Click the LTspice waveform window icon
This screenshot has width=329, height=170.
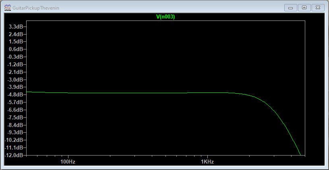[x=8, y=8]
